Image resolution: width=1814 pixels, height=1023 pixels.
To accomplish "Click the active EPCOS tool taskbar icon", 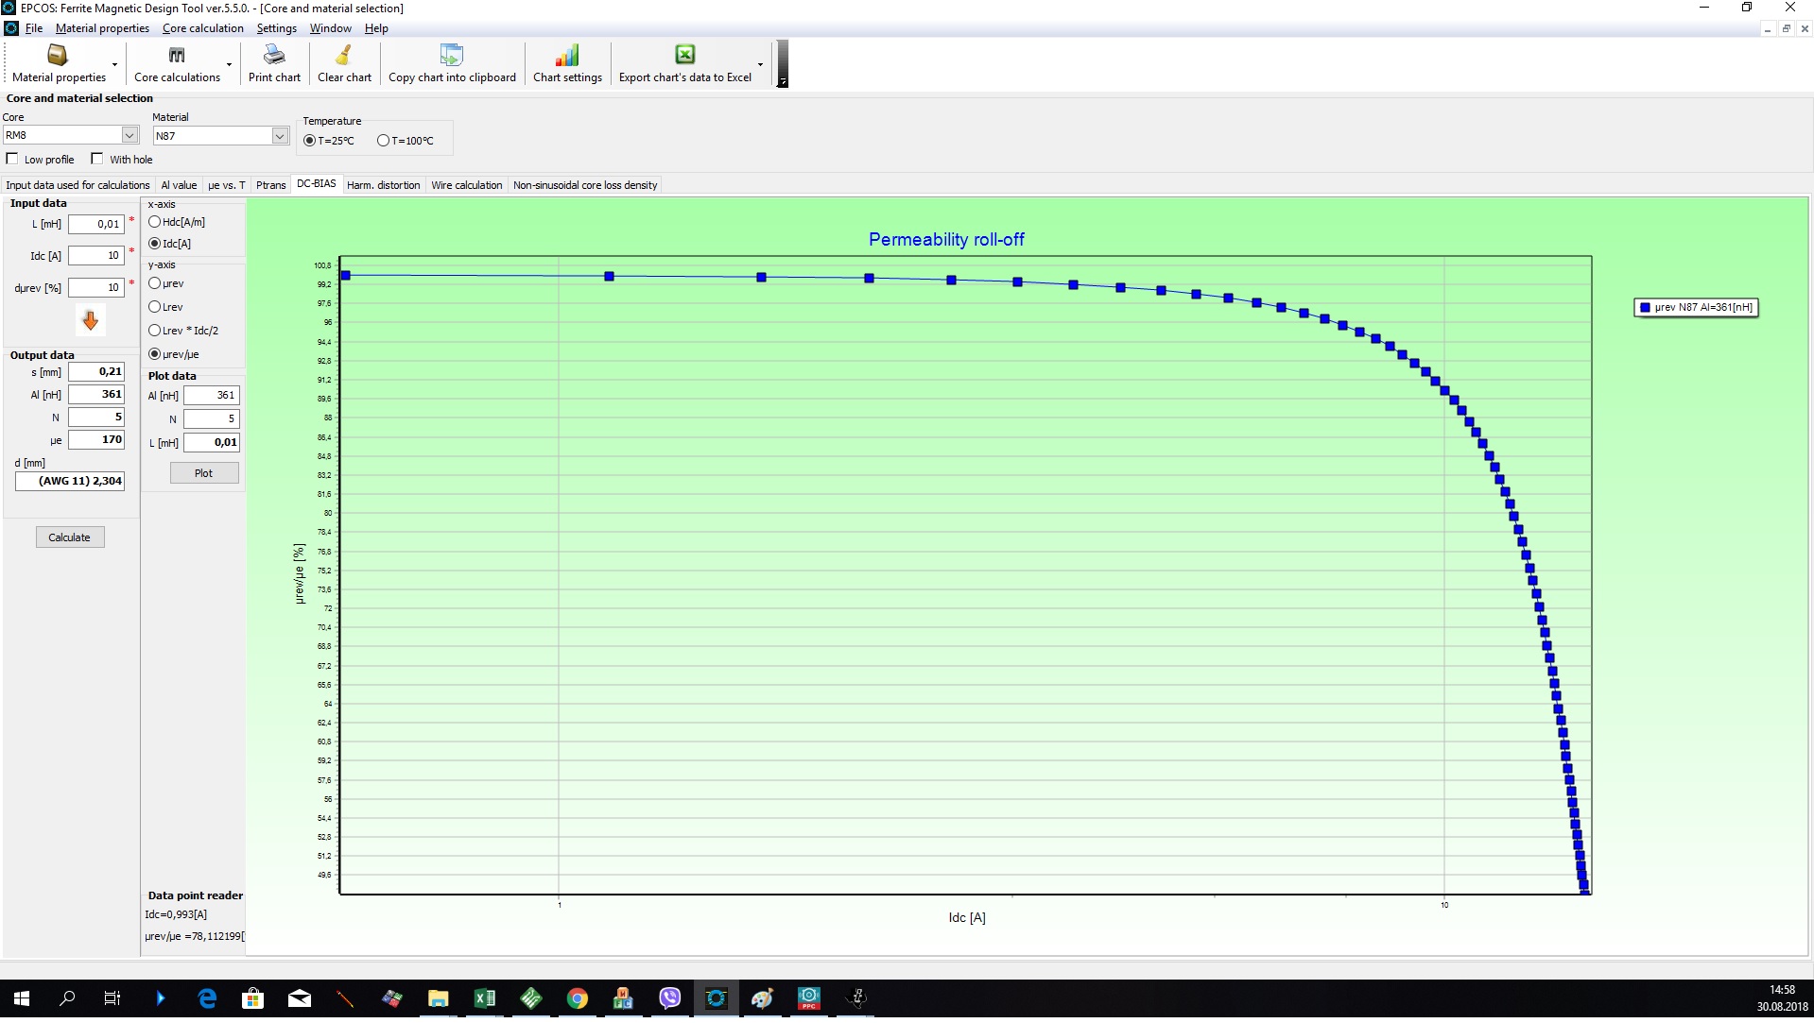I will [717, 998].
